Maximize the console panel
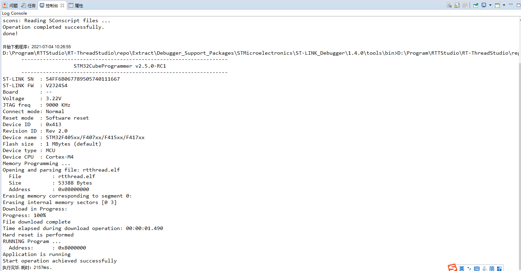 [518, 5]
